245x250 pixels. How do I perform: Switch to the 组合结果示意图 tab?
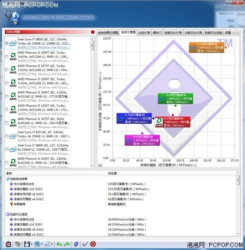point(108,32)
